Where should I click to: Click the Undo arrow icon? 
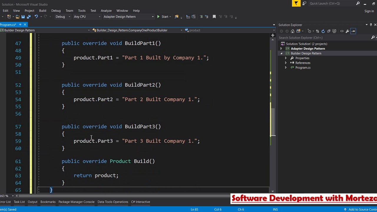[x=36, y=17]
